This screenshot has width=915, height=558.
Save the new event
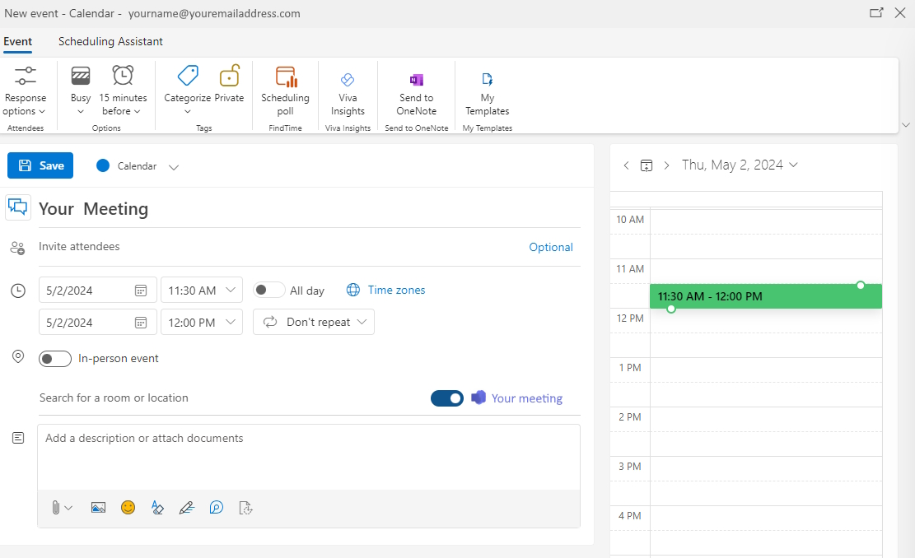point(40,165)
